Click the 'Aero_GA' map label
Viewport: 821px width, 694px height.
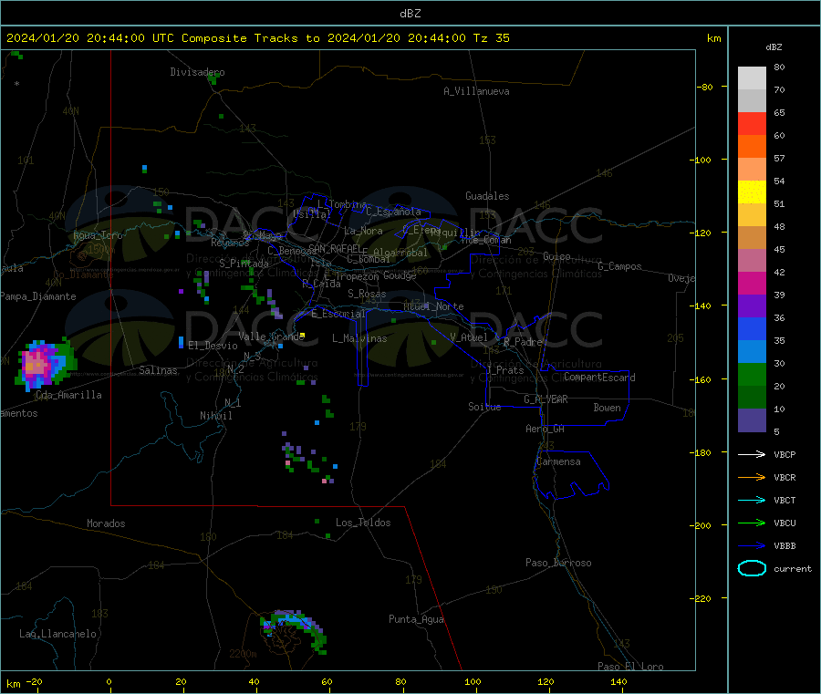coord(545,429)
